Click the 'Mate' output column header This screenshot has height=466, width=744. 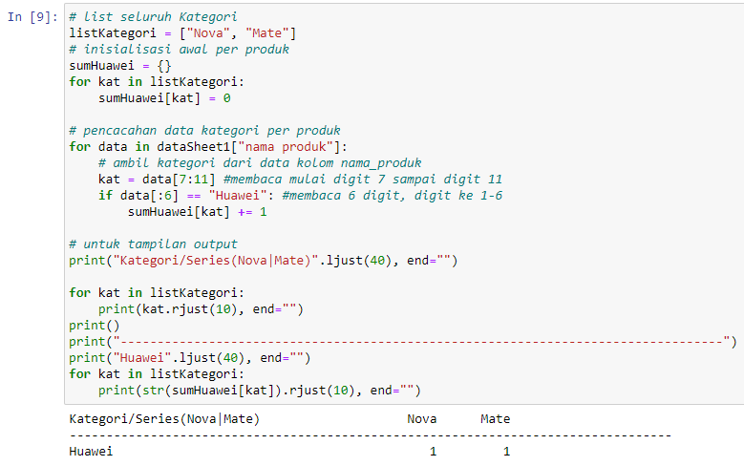click(x=496, y=419)
